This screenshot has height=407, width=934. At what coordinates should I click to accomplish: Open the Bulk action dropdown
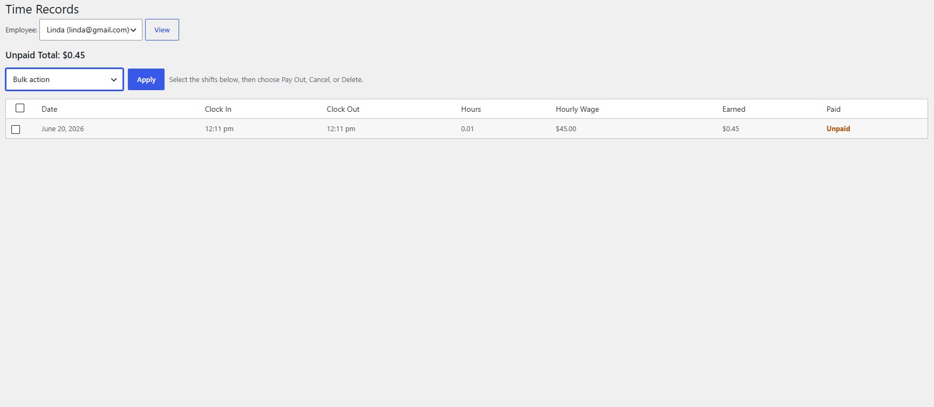point(65,79)
